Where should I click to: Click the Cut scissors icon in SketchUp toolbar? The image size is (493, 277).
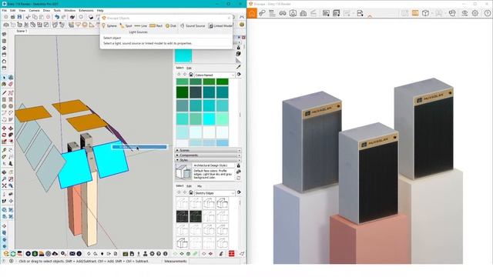click(28, 17)
